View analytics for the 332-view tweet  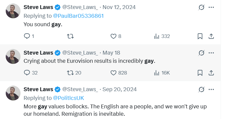pos(157,36)
